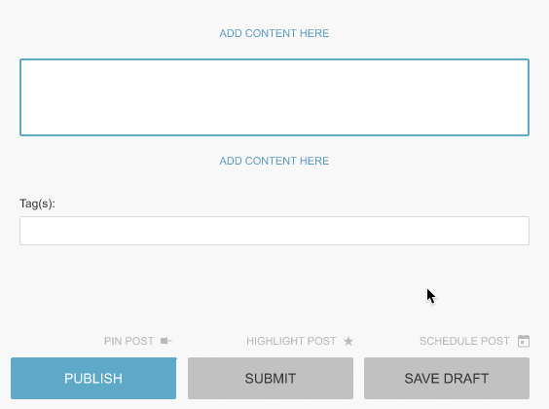549x409 pixels.
Task: Pin this post using the pushpin icon
Action: click(165, 341)
